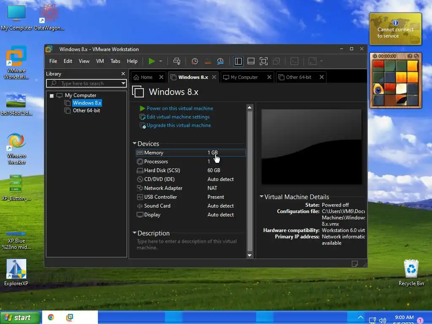Viewport: 432px width, 324px height.
Task: Click the virtual machine preview screen thumbnail
Action: click(312, 147)
